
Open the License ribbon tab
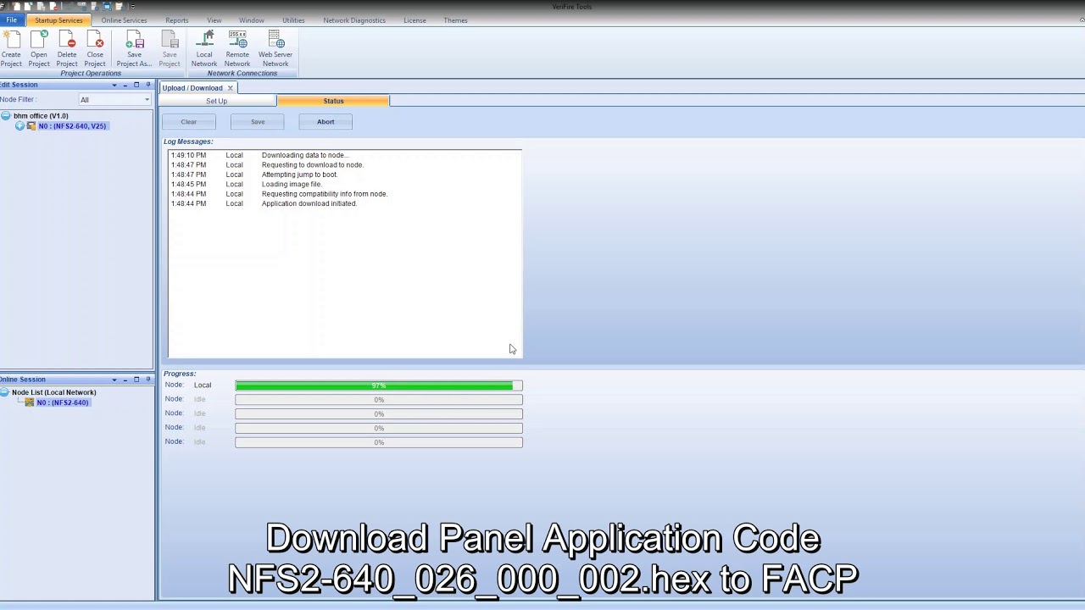[x=415, y=20]
